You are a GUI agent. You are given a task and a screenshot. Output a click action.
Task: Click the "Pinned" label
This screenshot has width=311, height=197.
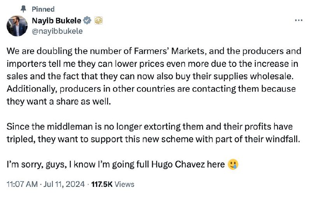pyautogui.click(x=43, y=9)
